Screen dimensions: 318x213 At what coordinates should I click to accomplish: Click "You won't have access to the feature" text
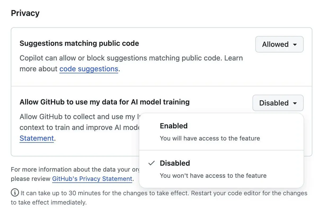(x=213, y=176)
